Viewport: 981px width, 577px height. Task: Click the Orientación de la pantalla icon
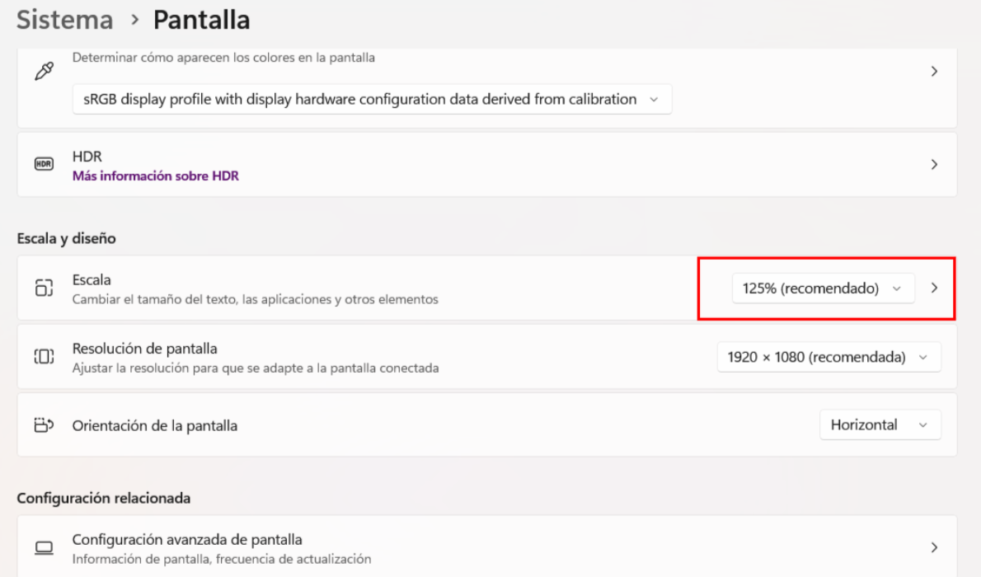[44, 425]
